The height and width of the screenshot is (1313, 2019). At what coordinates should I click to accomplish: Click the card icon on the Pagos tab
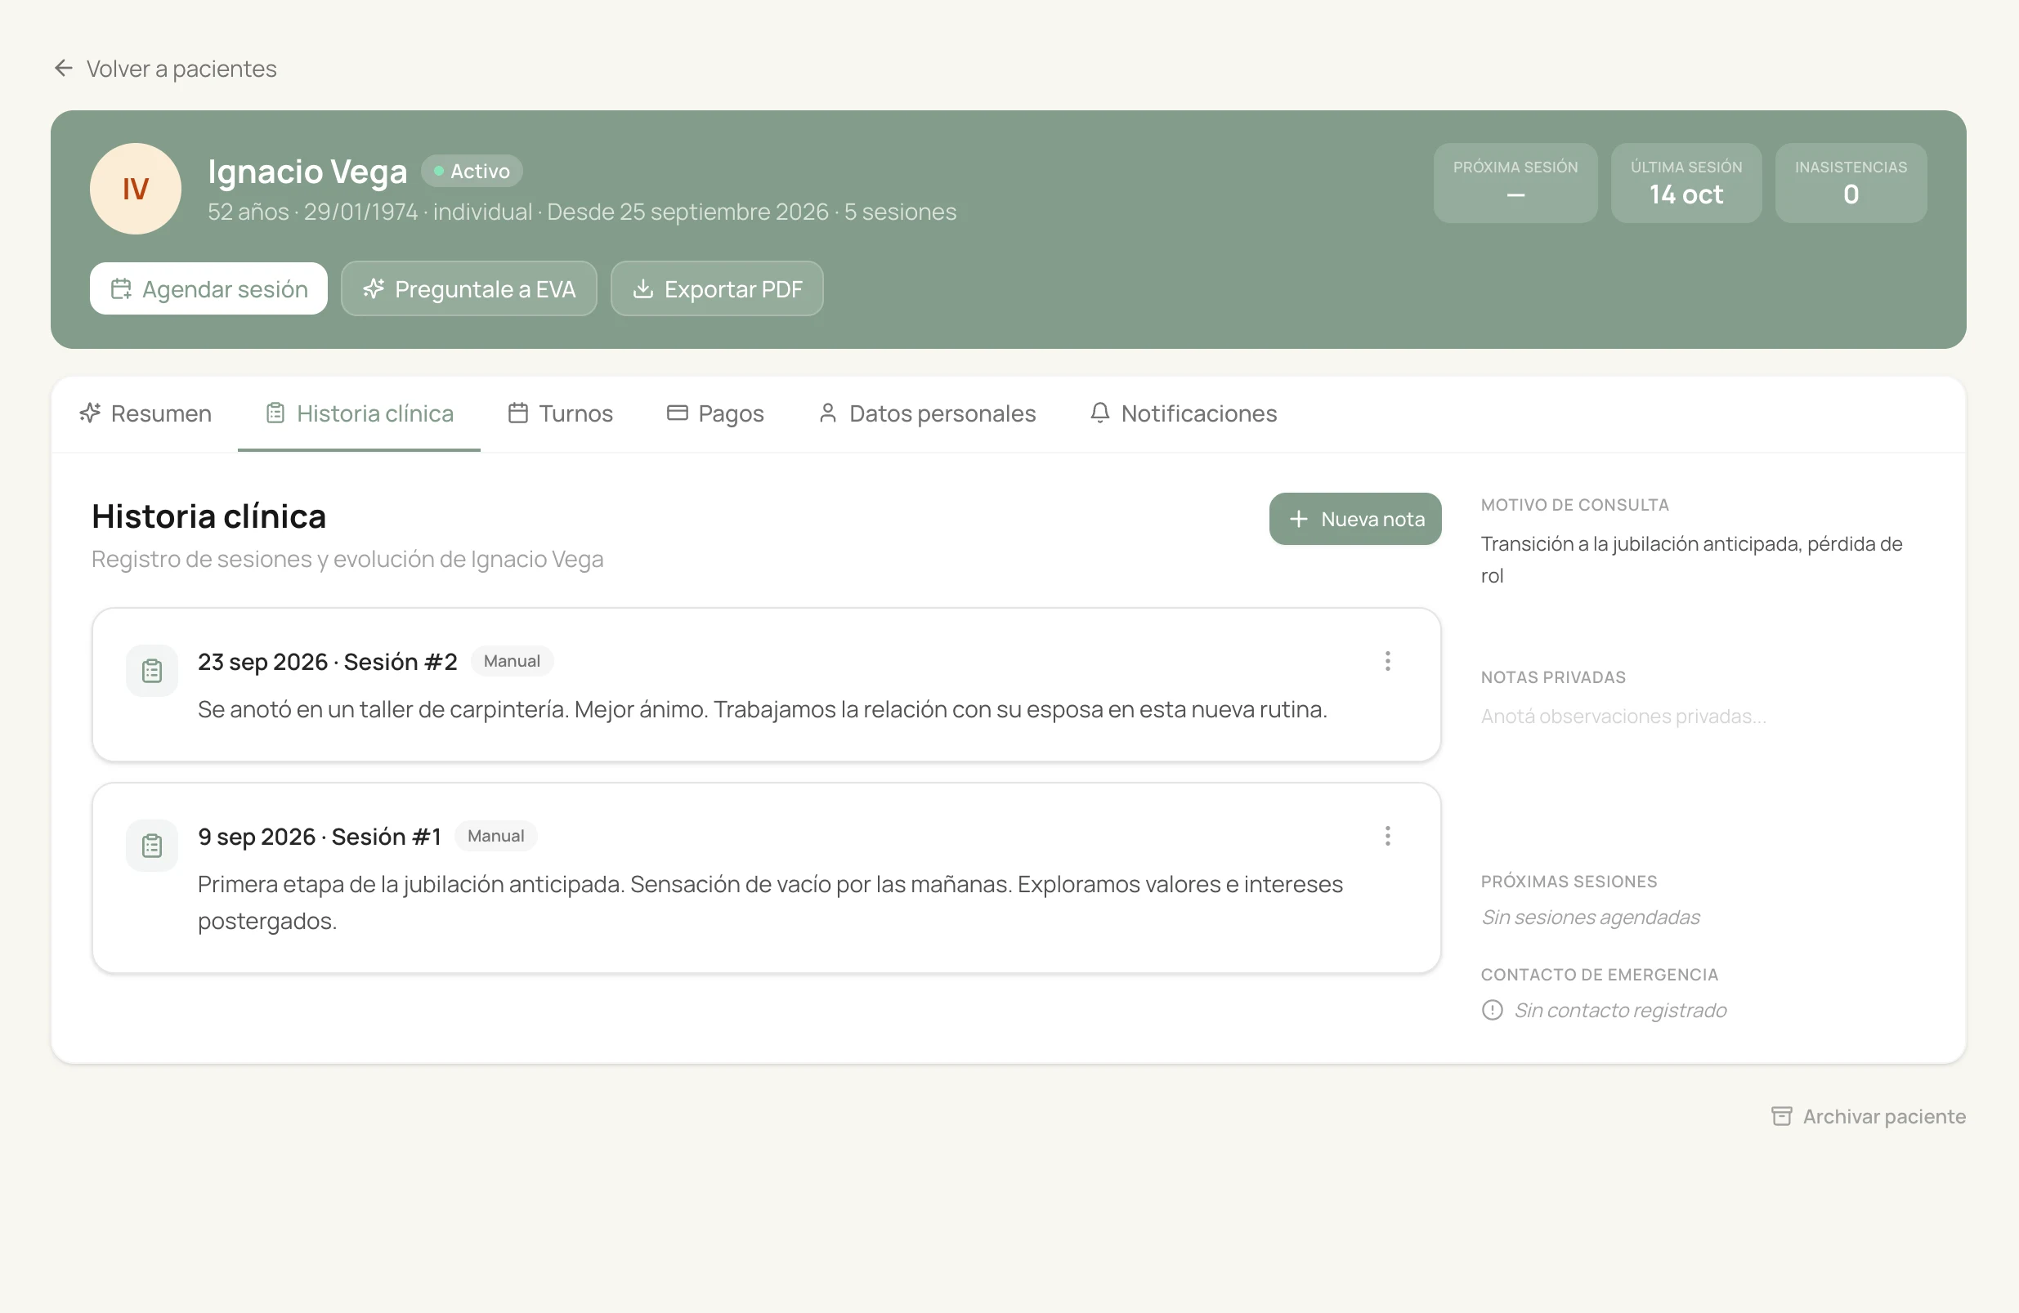point(677,413)
